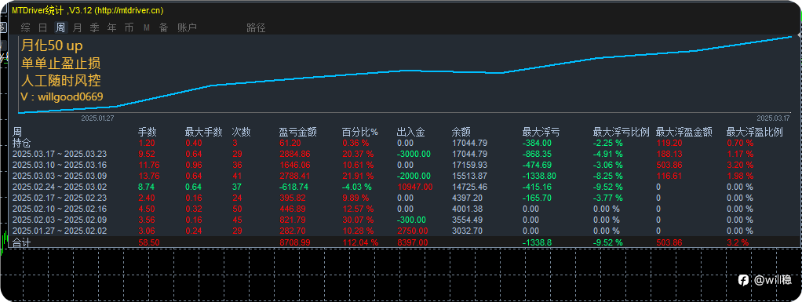Click total net deposit 8397.00
The height and width of the screenshot is (302, 802).
point(413,242)
